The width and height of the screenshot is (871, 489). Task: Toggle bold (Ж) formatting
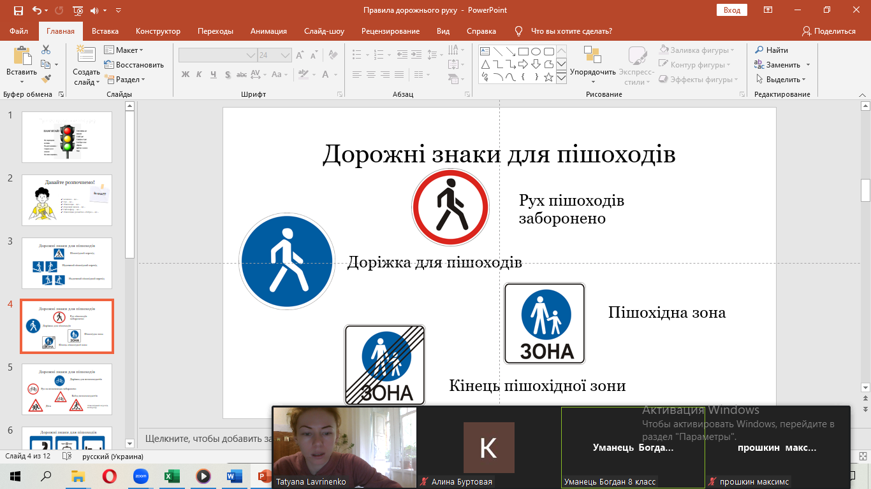(186, 74)
